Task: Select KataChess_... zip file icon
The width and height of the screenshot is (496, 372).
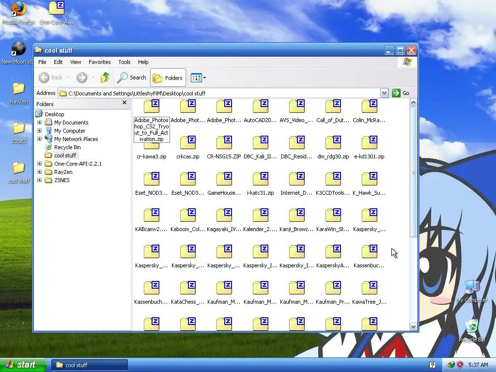Action: tap(188, 288)
